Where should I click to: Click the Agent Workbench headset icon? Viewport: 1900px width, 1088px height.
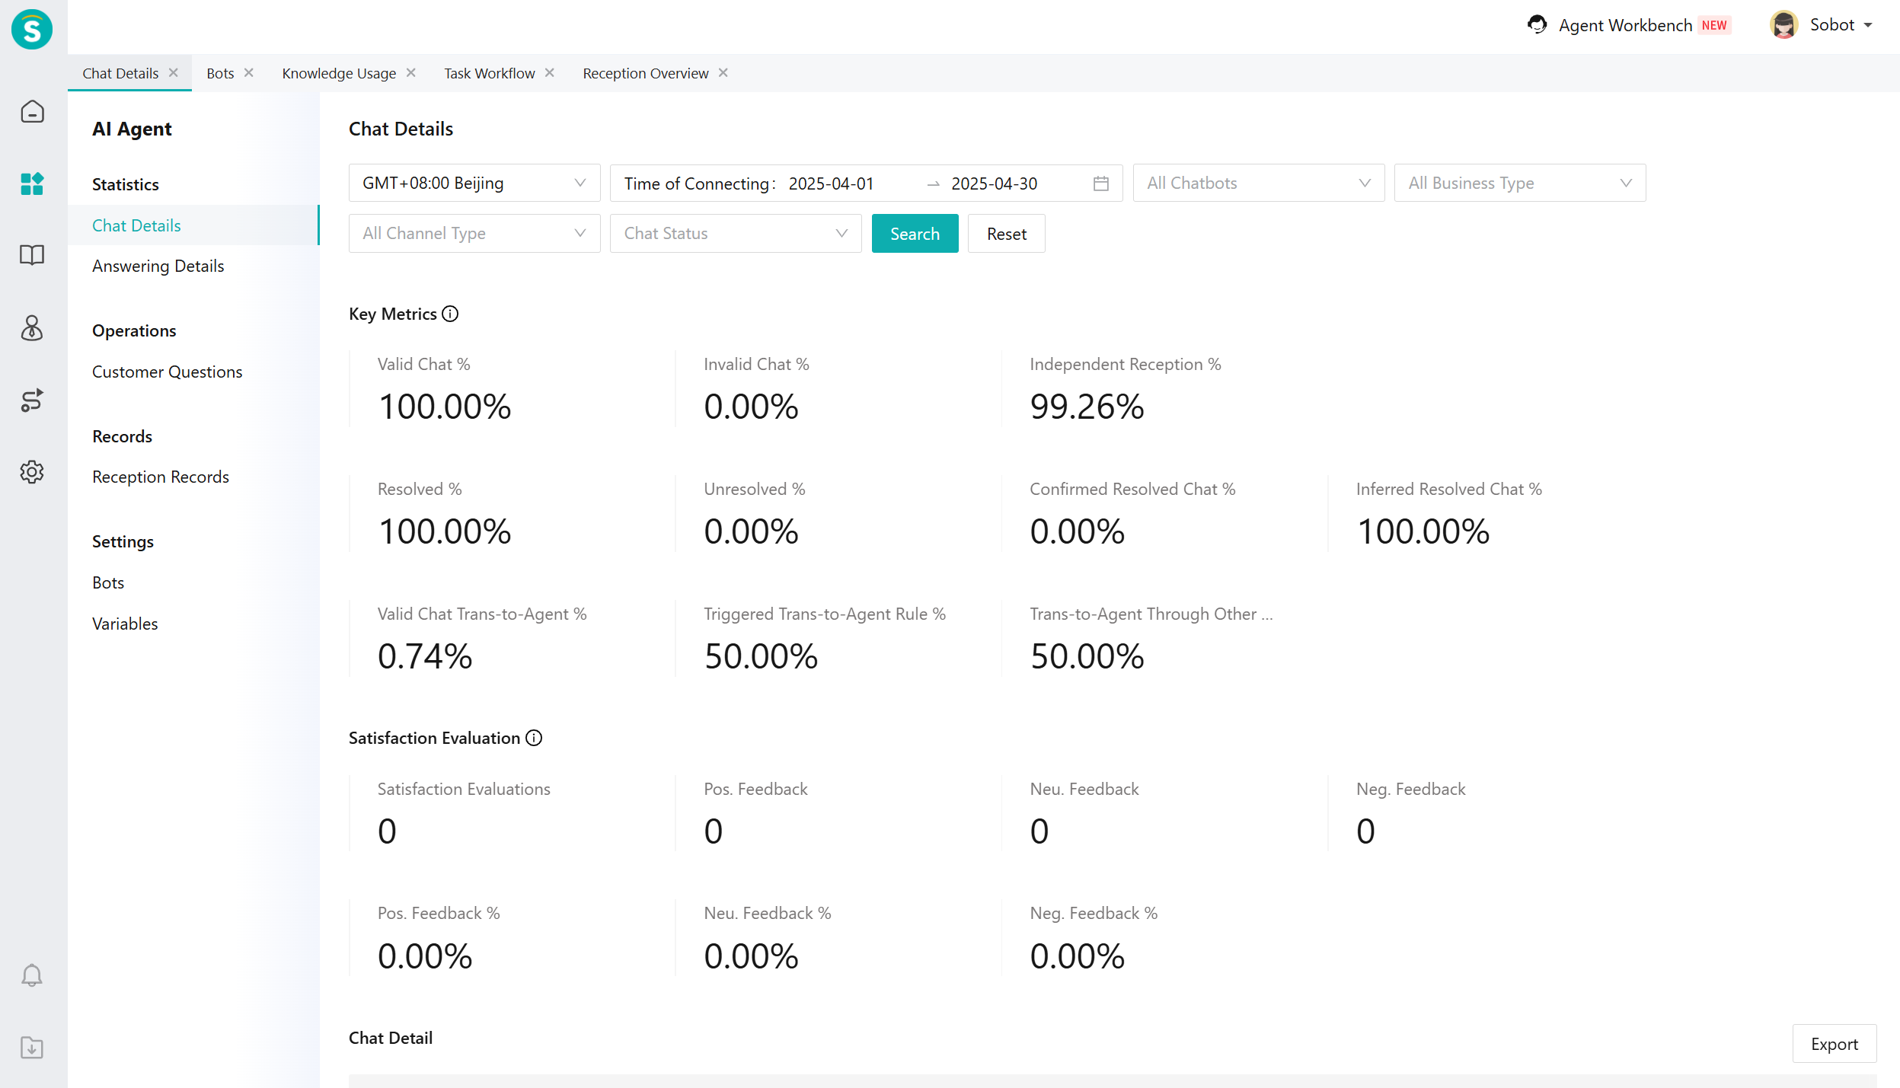click(x=1538, y=24)
